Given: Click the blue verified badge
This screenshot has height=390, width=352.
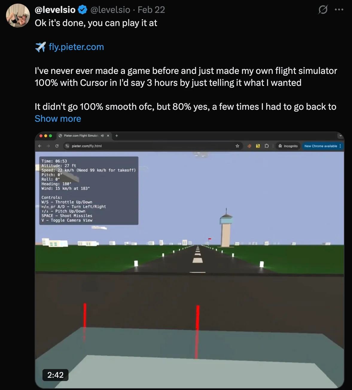Looking at the screenshot, I should (83, 10).
